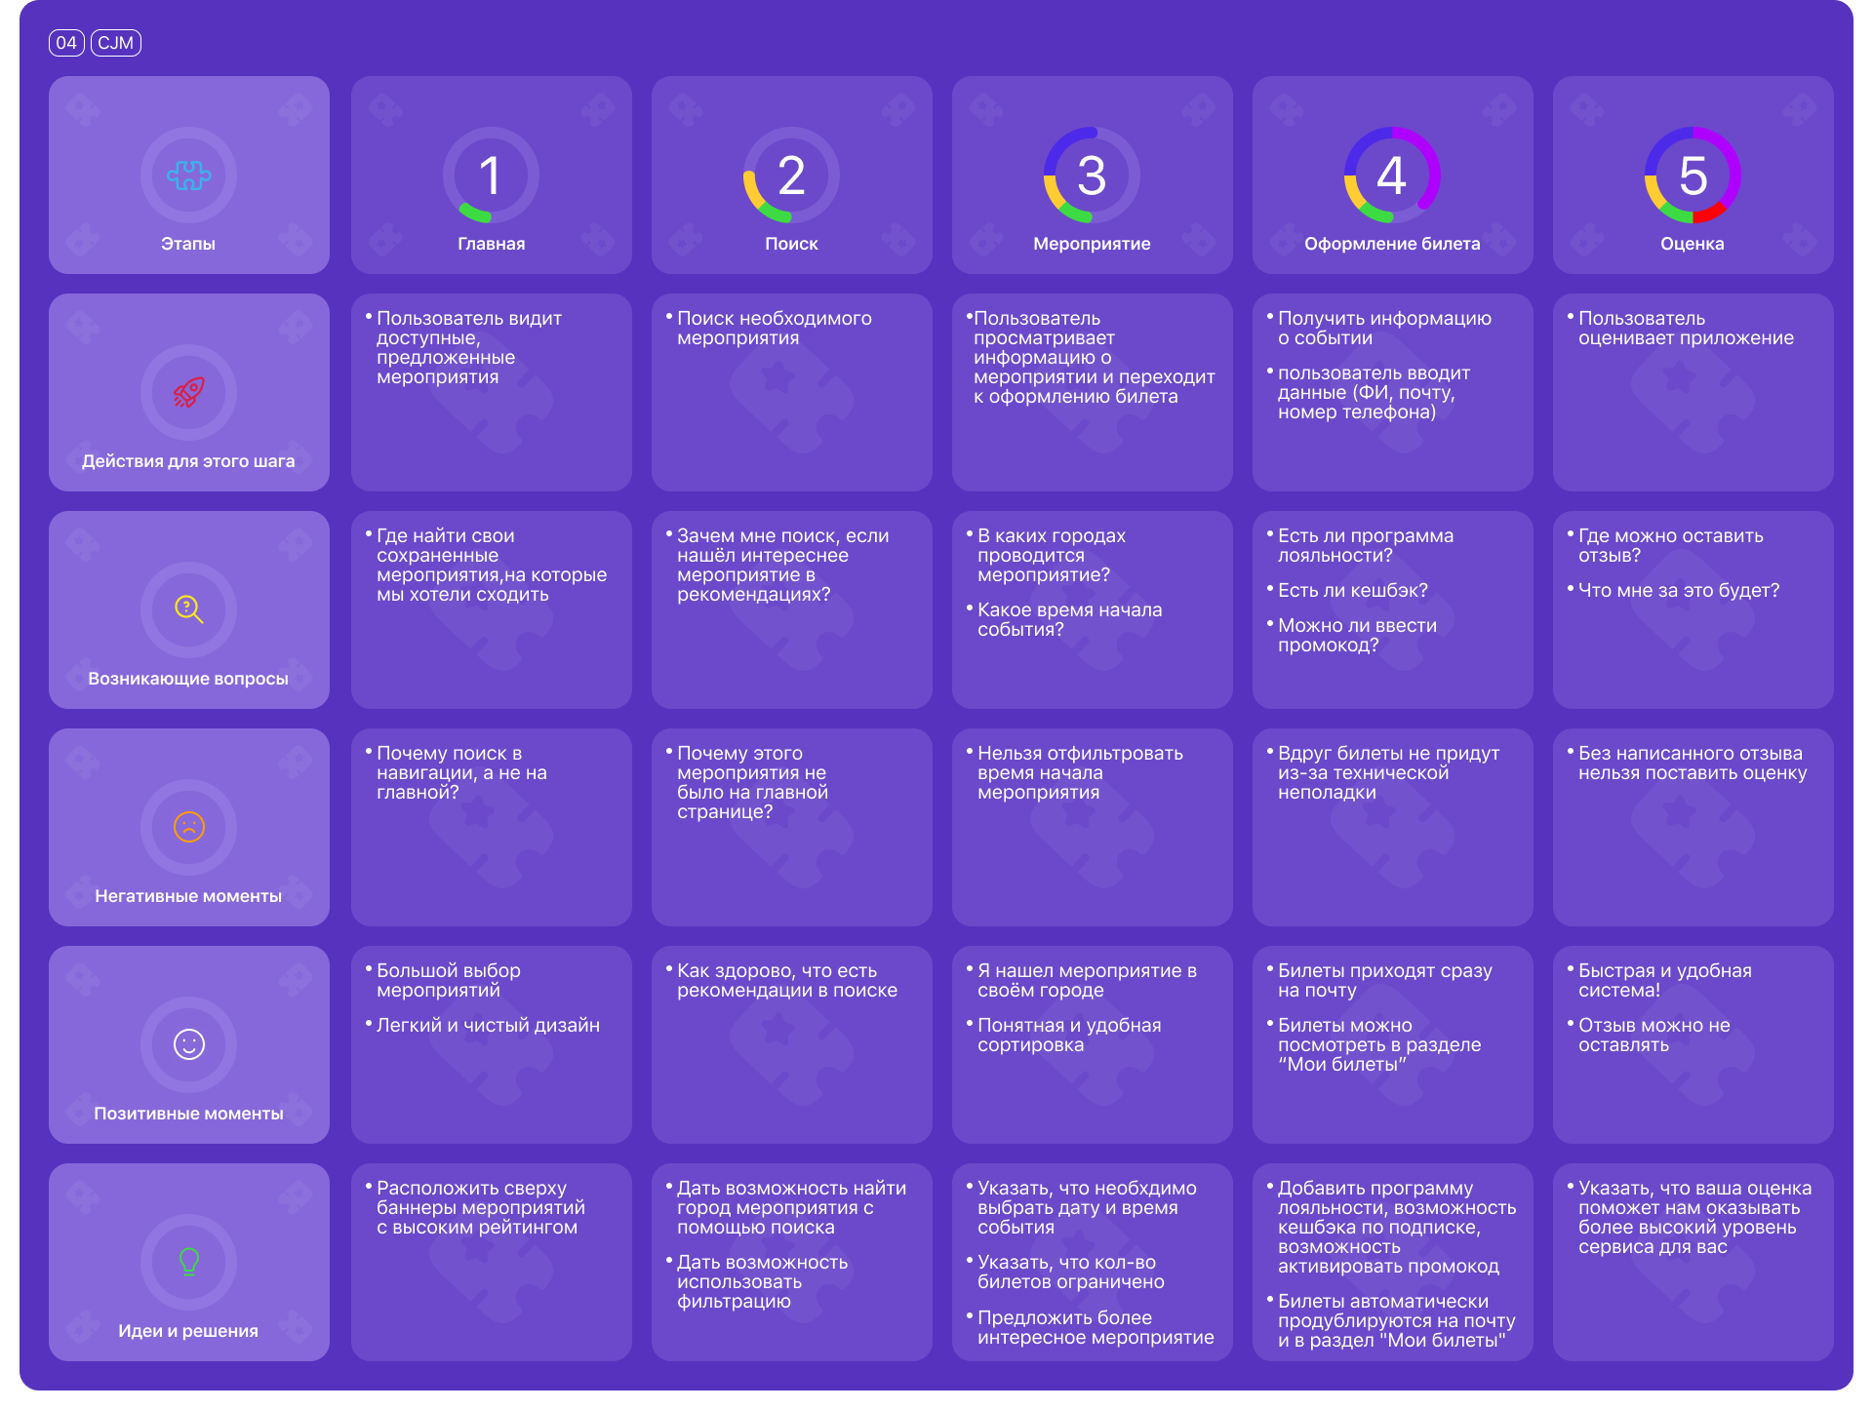The width and height of the screenshot is (1873, 1410).
Task: Select the Оформление билета stage label
Action: click(x=1392, y=244)
